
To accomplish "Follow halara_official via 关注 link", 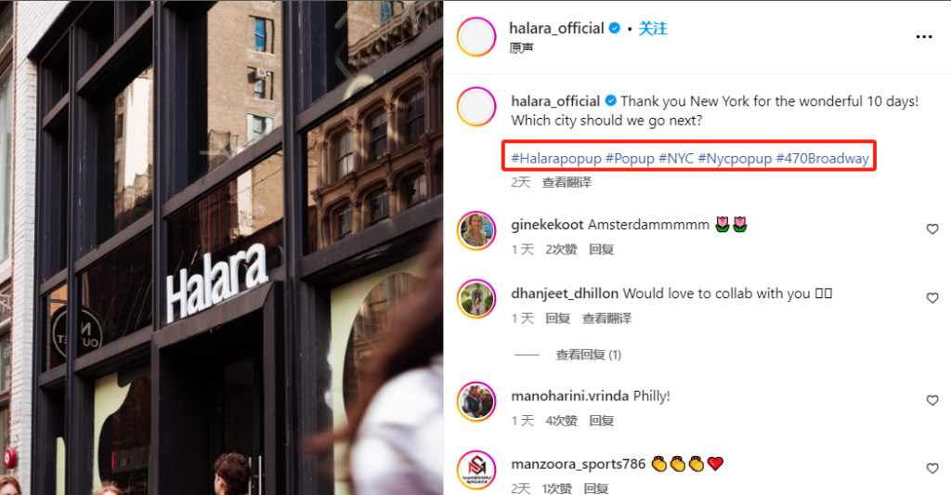I will point(653,29).
